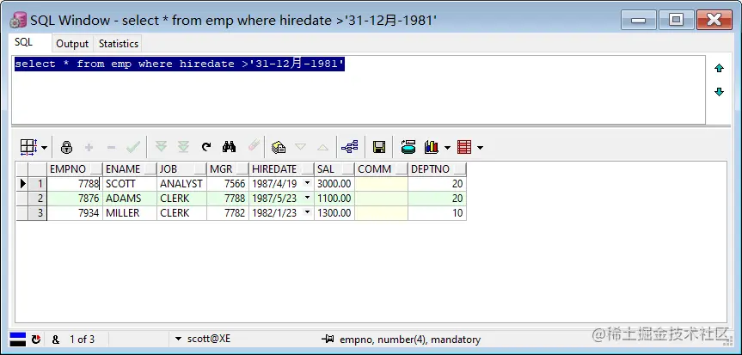Screen dimensions: 742x355
Task: Click the ENAME column header
Action: click(x=130, y=169)
